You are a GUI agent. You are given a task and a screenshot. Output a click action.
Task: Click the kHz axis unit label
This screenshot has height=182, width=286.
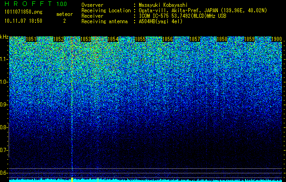click(x=4, y=37)
